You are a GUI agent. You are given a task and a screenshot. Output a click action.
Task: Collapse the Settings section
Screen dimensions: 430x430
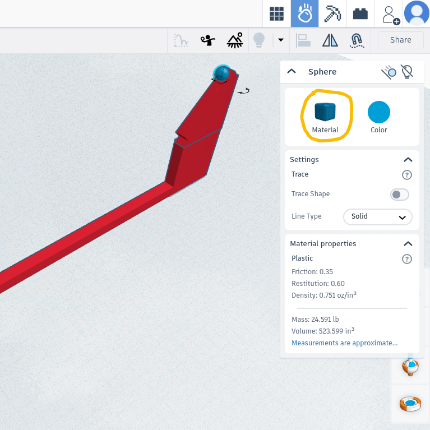click(408, 160)
